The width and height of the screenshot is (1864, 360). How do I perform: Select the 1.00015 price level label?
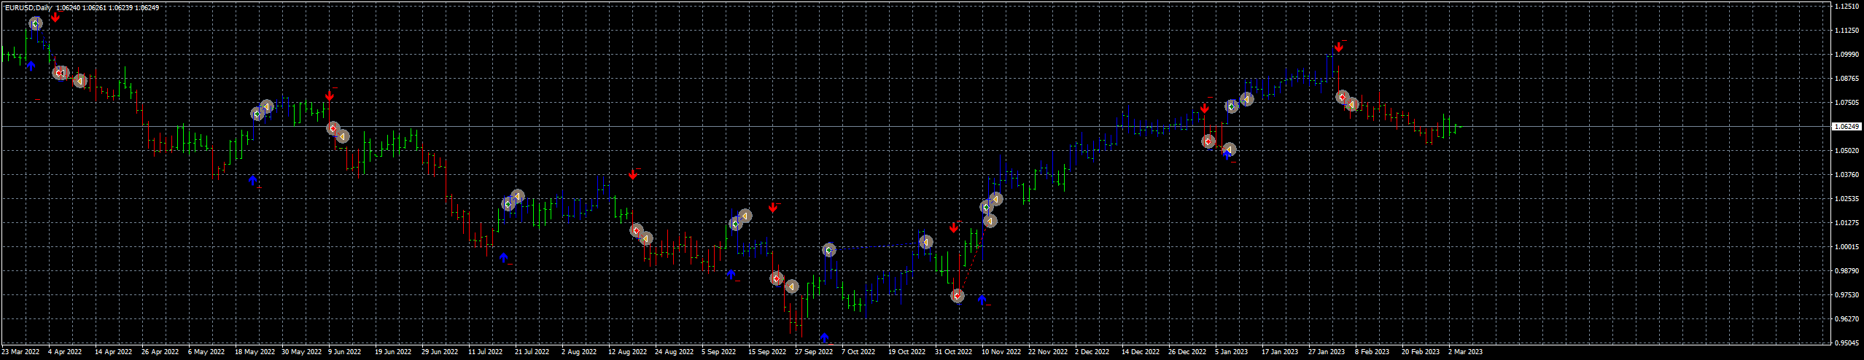coord(1846,247)
